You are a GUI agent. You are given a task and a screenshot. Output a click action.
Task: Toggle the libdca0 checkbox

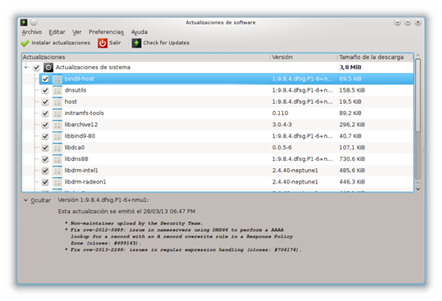point(45,147)
